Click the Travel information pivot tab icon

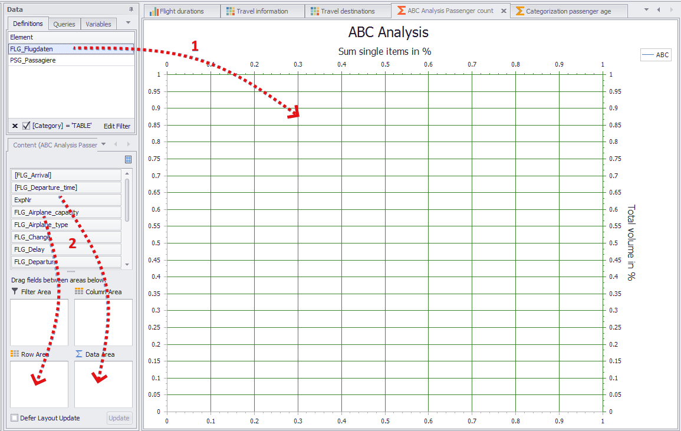coord(231,11)
